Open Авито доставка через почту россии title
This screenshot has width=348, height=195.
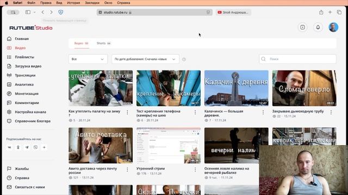(92, 171)
